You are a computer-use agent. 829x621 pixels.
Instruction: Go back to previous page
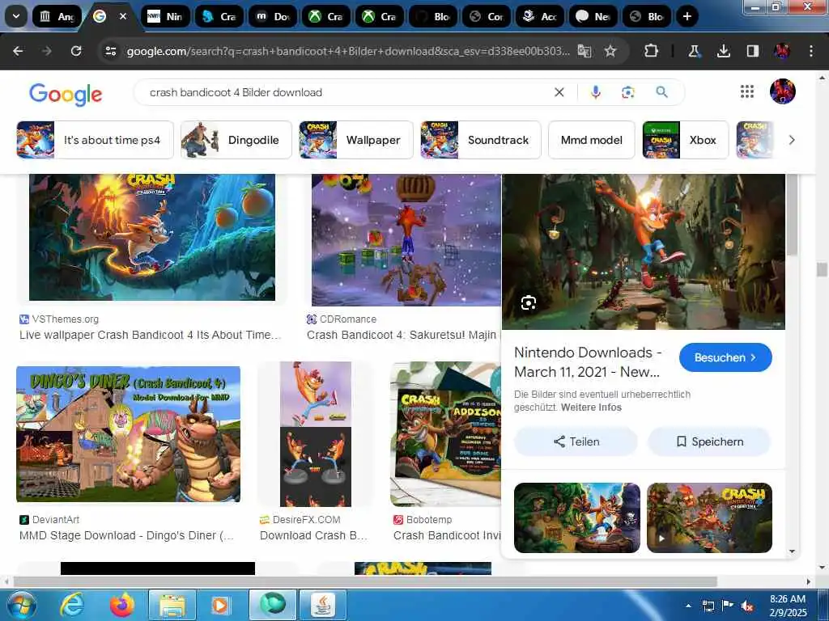click(x=18, y=51)
